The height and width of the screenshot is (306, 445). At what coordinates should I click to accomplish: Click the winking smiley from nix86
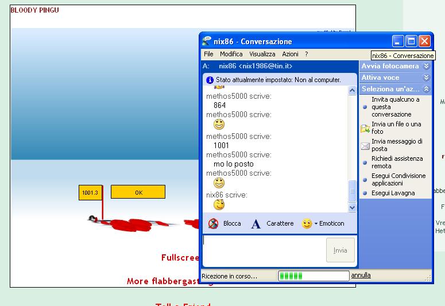(219, 204)
